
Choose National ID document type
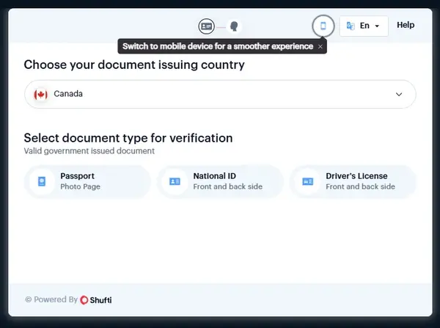221,181
